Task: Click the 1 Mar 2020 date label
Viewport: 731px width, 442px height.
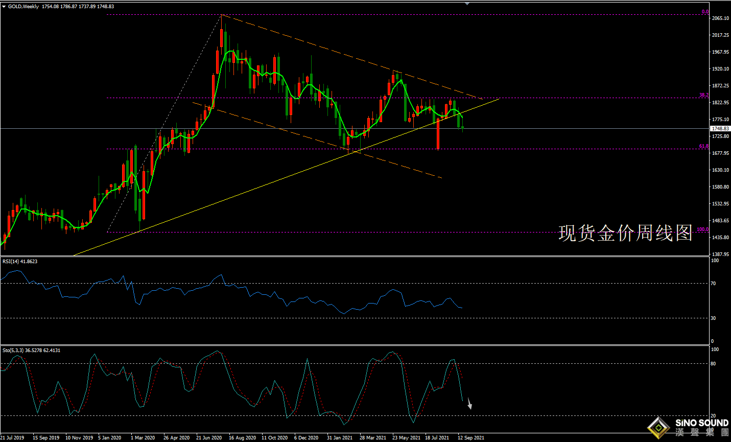Action: coord(143,438)
